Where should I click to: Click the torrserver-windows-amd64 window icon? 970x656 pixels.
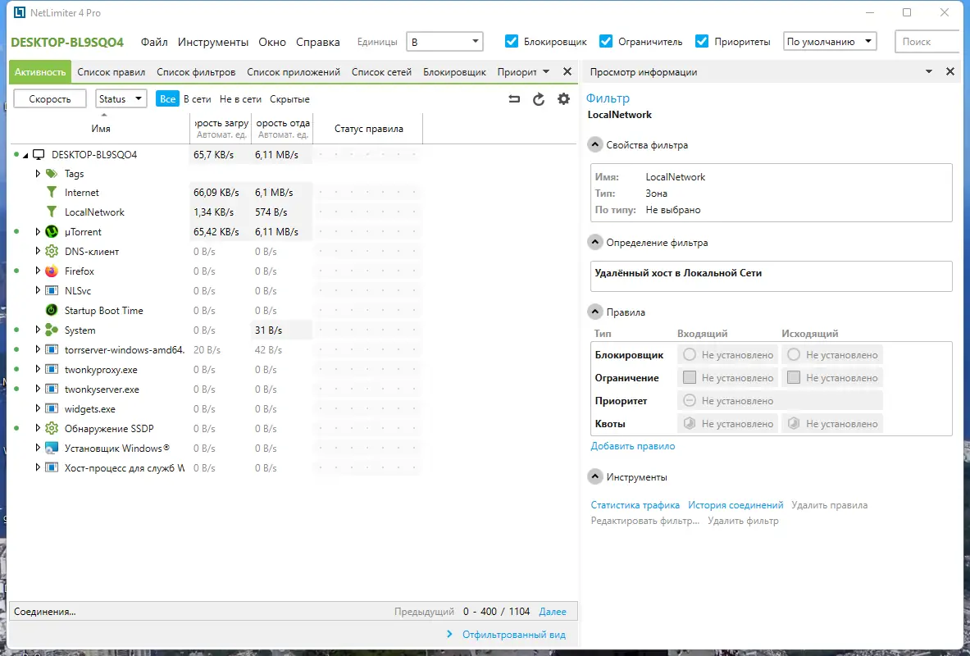(52, 349)
